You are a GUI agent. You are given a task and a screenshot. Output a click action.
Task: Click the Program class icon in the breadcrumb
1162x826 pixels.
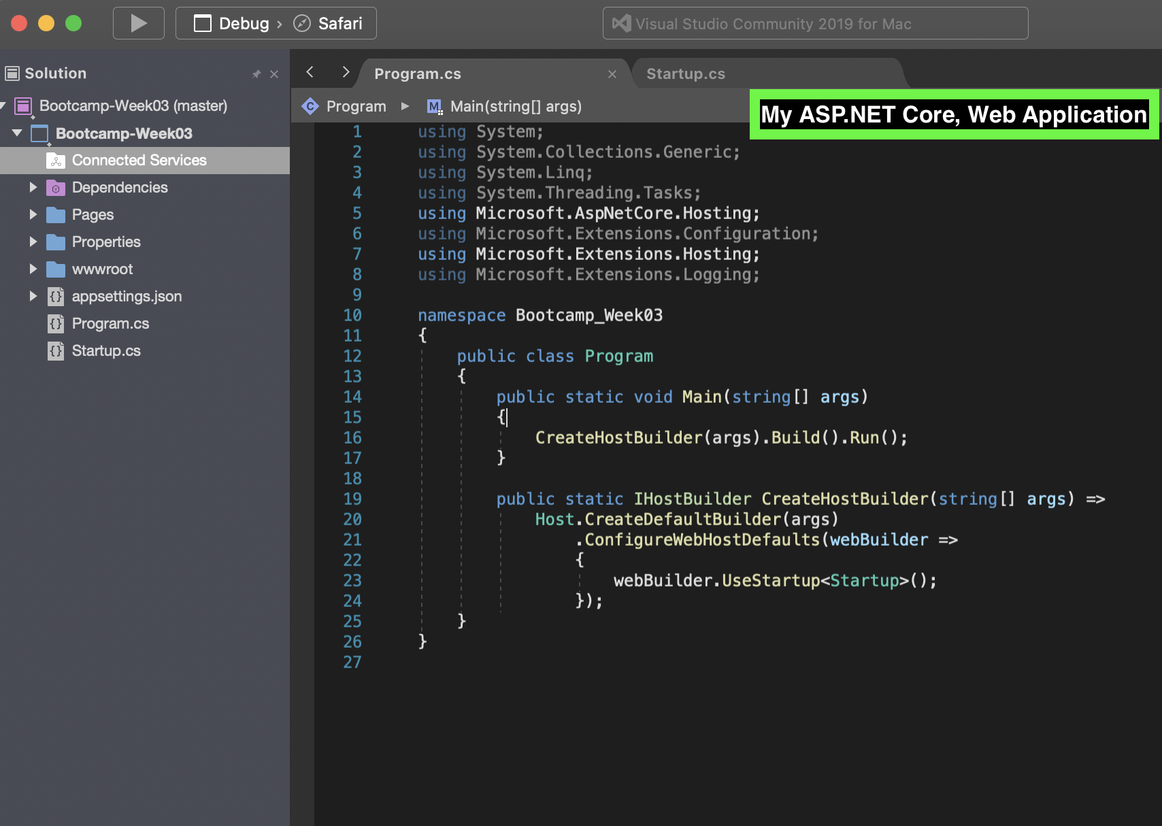tap(311, 106)
